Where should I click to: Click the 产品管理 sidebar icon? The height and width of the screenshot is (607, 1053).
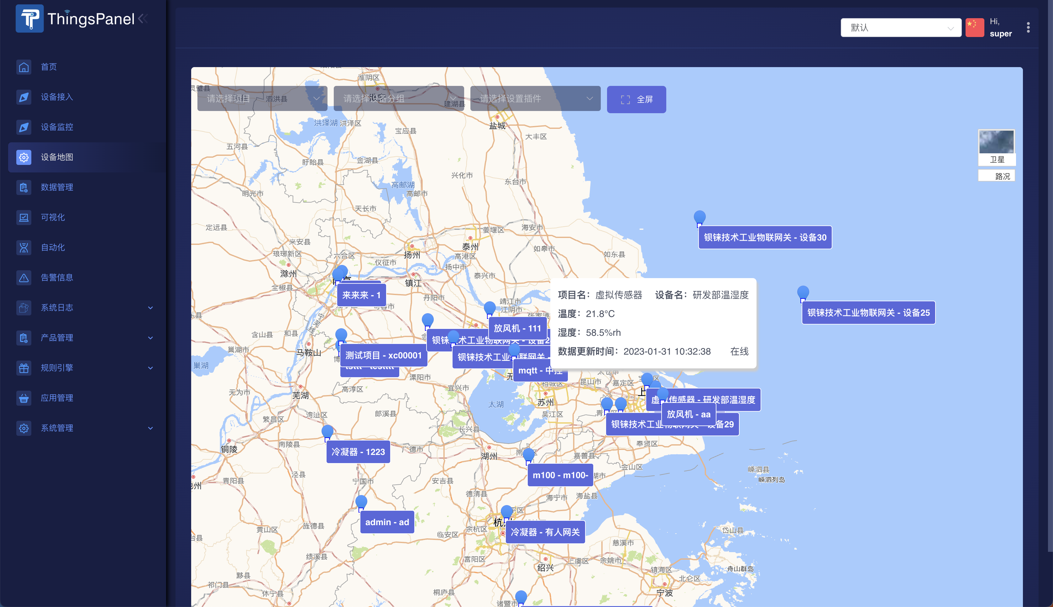[x=24, y=338]
